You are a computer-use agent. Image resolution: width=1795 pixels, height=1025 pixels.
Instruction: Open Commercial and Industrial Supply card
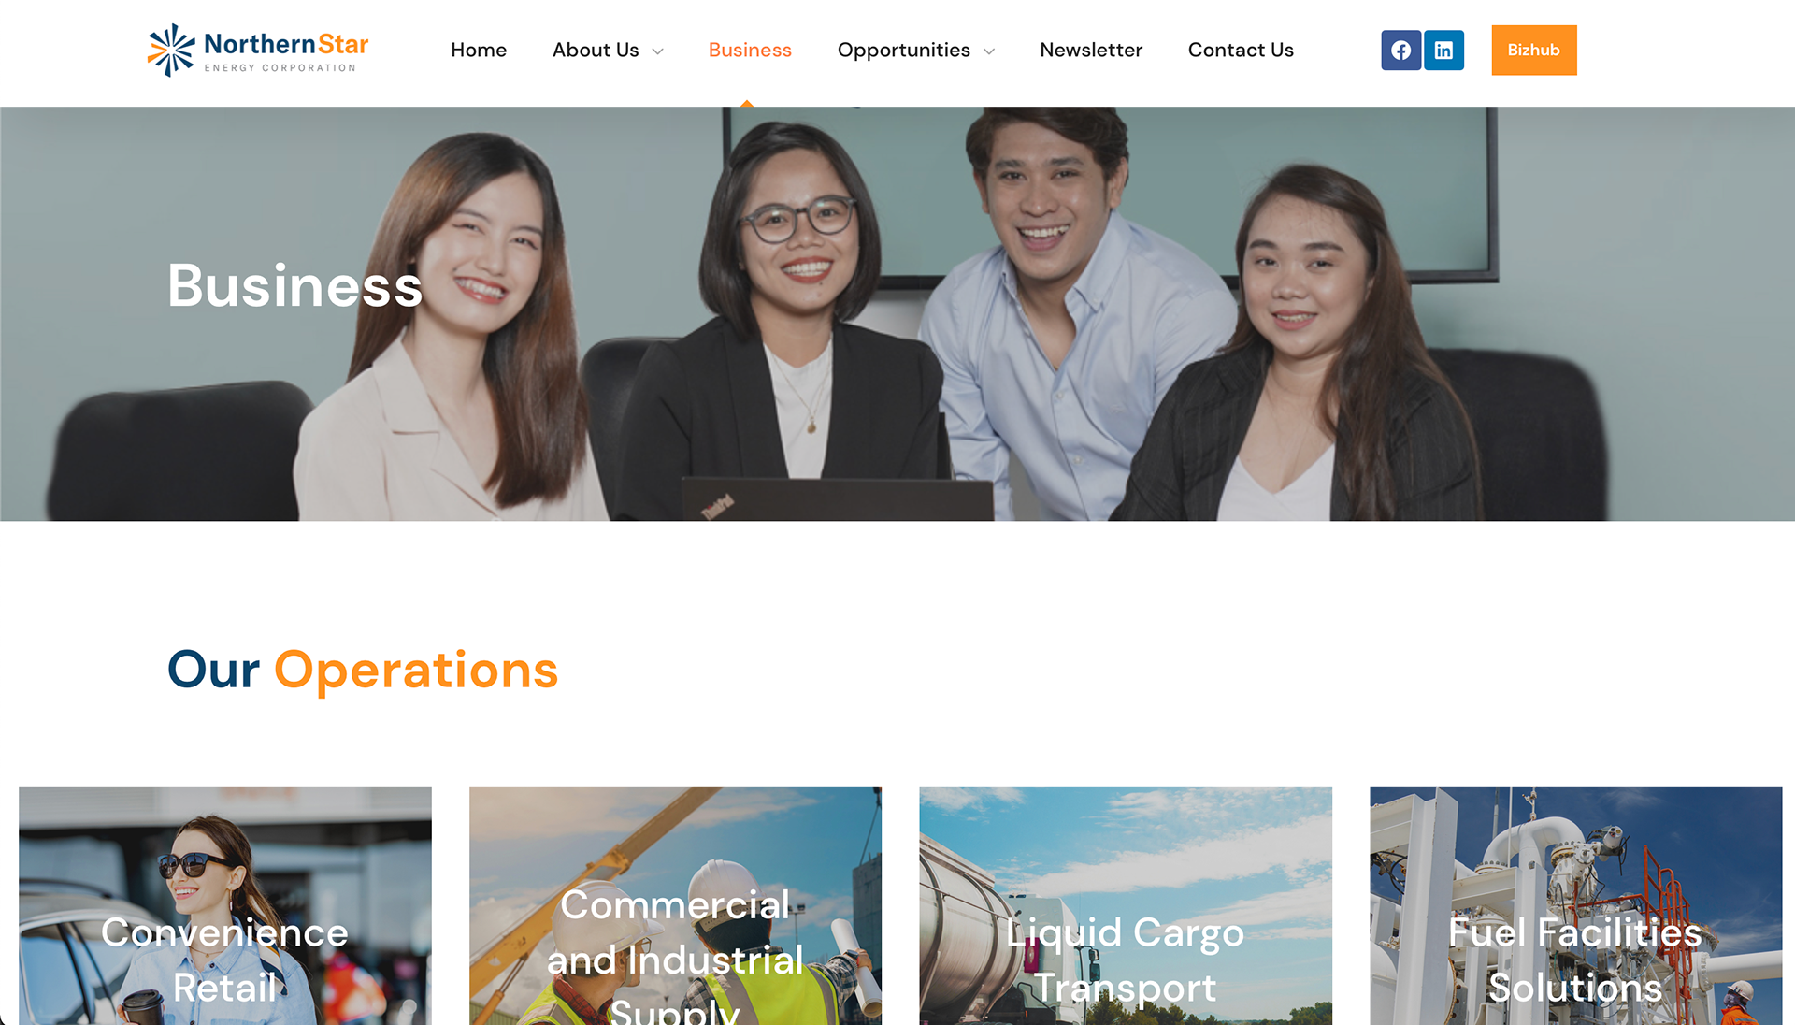(675, 905)
